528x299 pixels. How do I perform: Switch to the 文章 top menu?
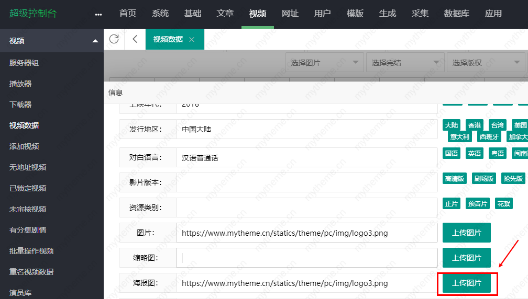coord(225,14)
